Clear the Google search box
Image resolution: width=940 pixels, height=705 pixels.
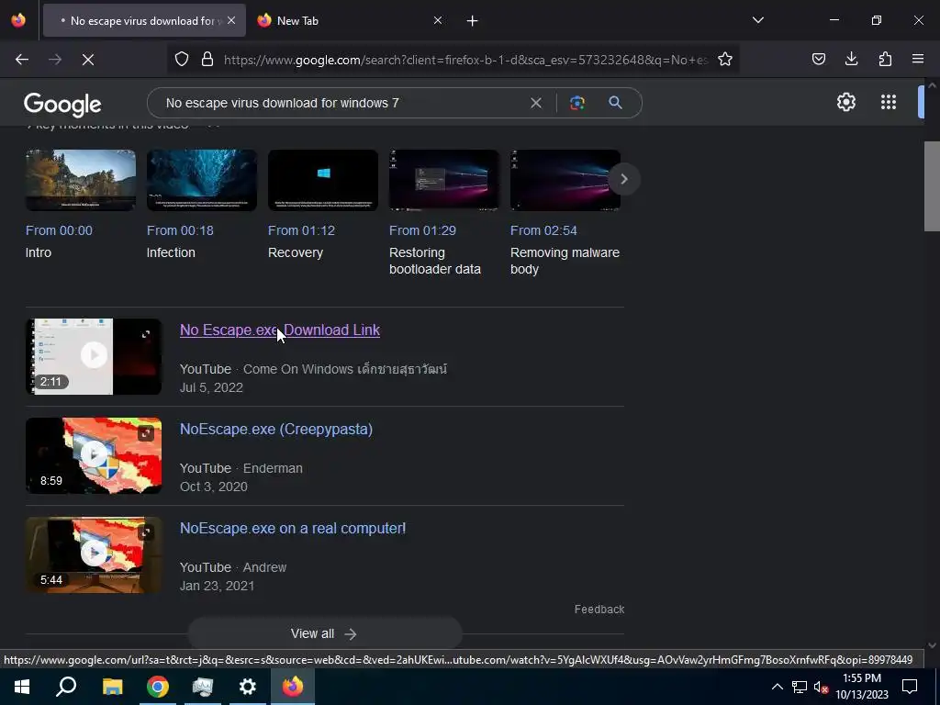tap(536, 103)
